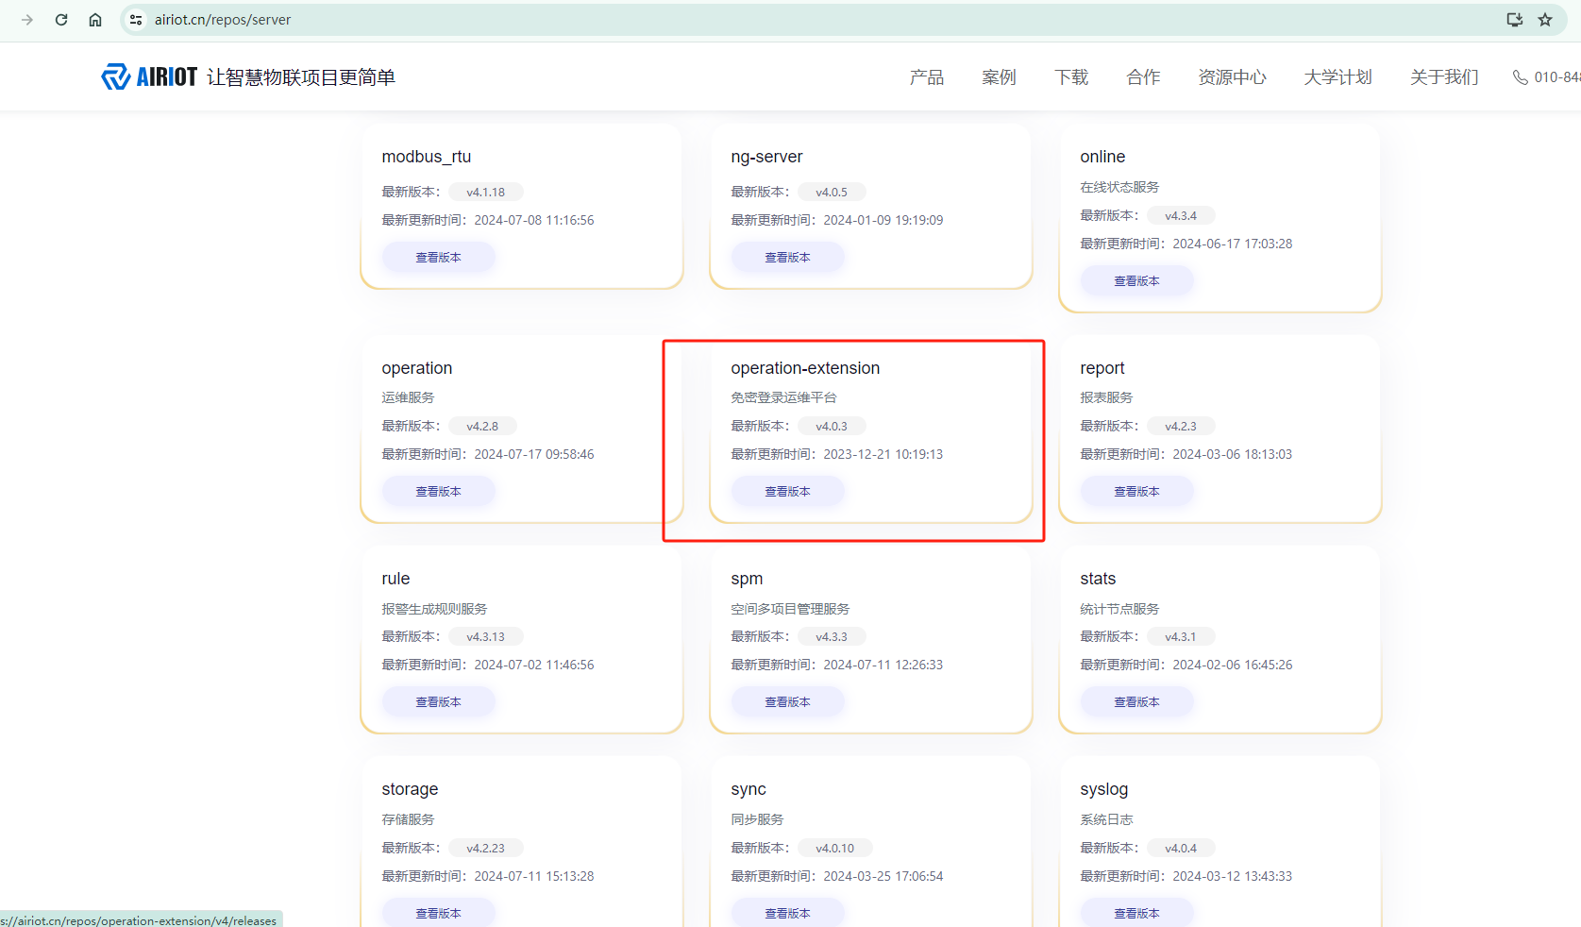
Task: Click the stats card title
Action: (1098, 579)
